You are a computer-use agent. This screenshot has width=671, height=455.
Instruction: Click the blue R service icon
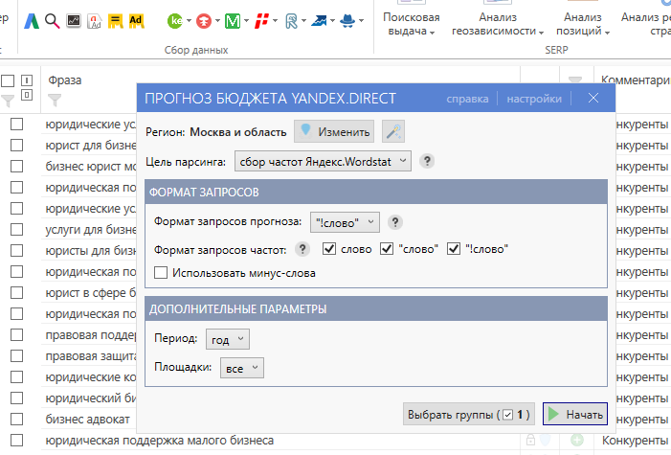tap(291, 21)
